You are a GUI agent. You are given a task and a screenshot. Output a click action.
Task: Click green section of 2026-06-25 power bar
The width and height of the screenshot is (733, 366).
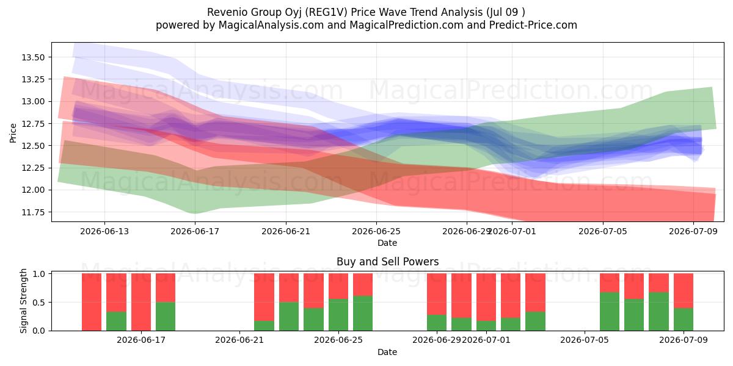338,315
